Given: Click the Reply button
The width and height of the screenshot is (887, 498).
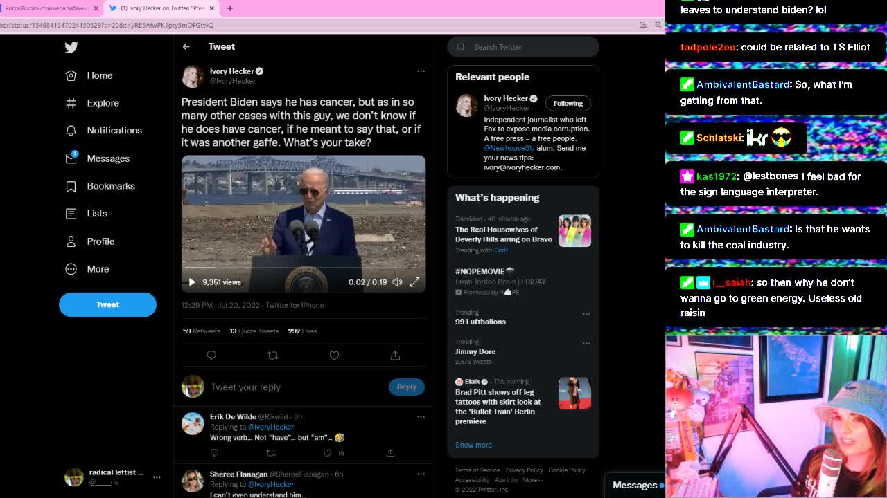Looking at the screenshot, I should point(407,387).
